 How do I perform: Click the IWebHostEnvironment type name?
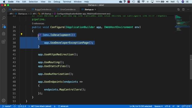(x=118, y=27)
